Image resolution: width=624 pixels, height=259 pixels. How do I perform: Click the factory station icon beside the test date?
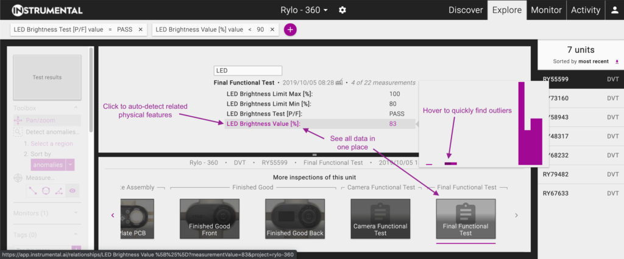[x=339, y=82]
